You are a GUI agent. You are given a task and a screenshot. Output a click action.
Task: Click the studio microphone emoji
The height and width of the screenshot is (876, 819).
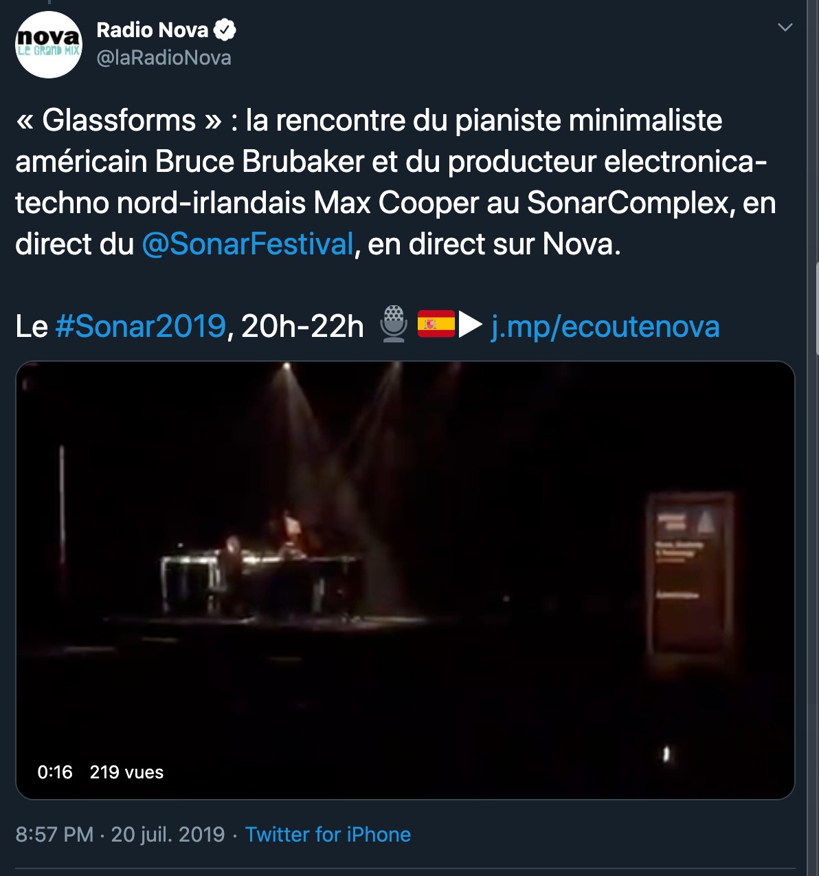tap(394, 324)
